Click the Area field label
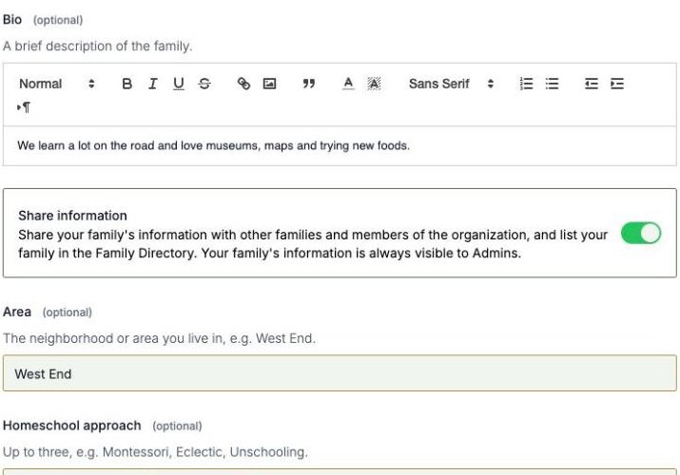 click(17, 312)
